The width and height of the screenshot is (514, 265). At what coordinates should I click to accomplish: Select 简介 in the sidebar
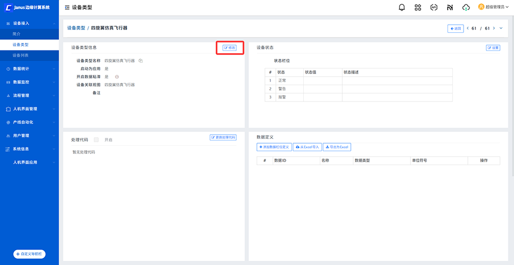coord(17,34)
